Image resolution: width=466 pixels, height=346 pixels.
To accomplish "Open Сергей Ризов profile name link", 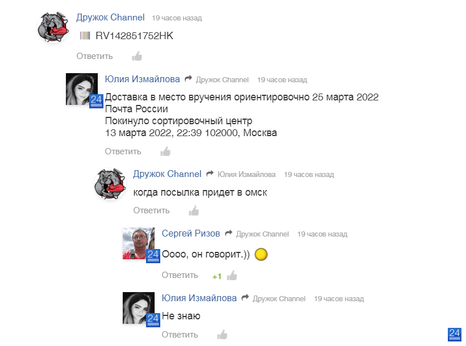I will coord(191,233).
